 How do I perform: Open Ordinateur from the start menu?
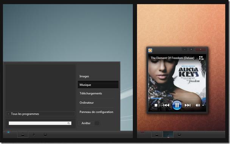[87, 103]
